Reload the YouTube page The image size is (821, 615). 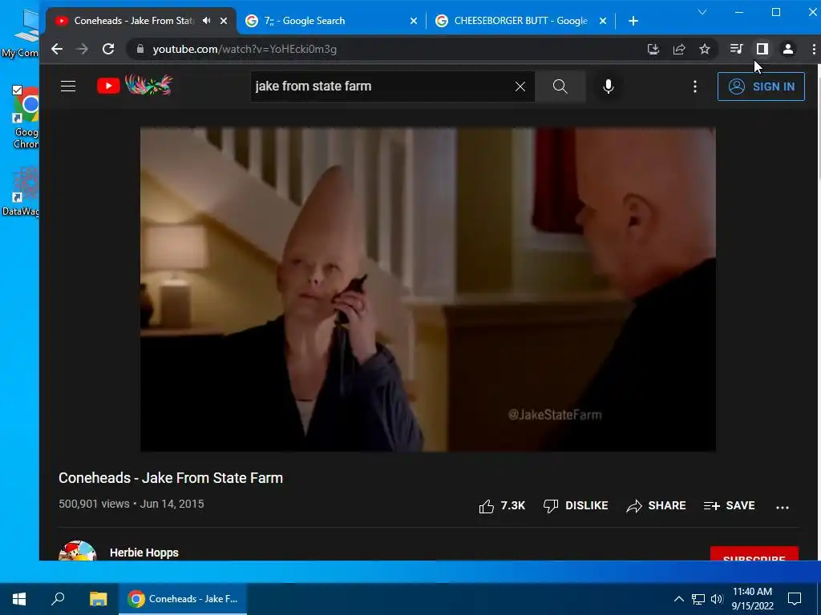tap(108, 49)
